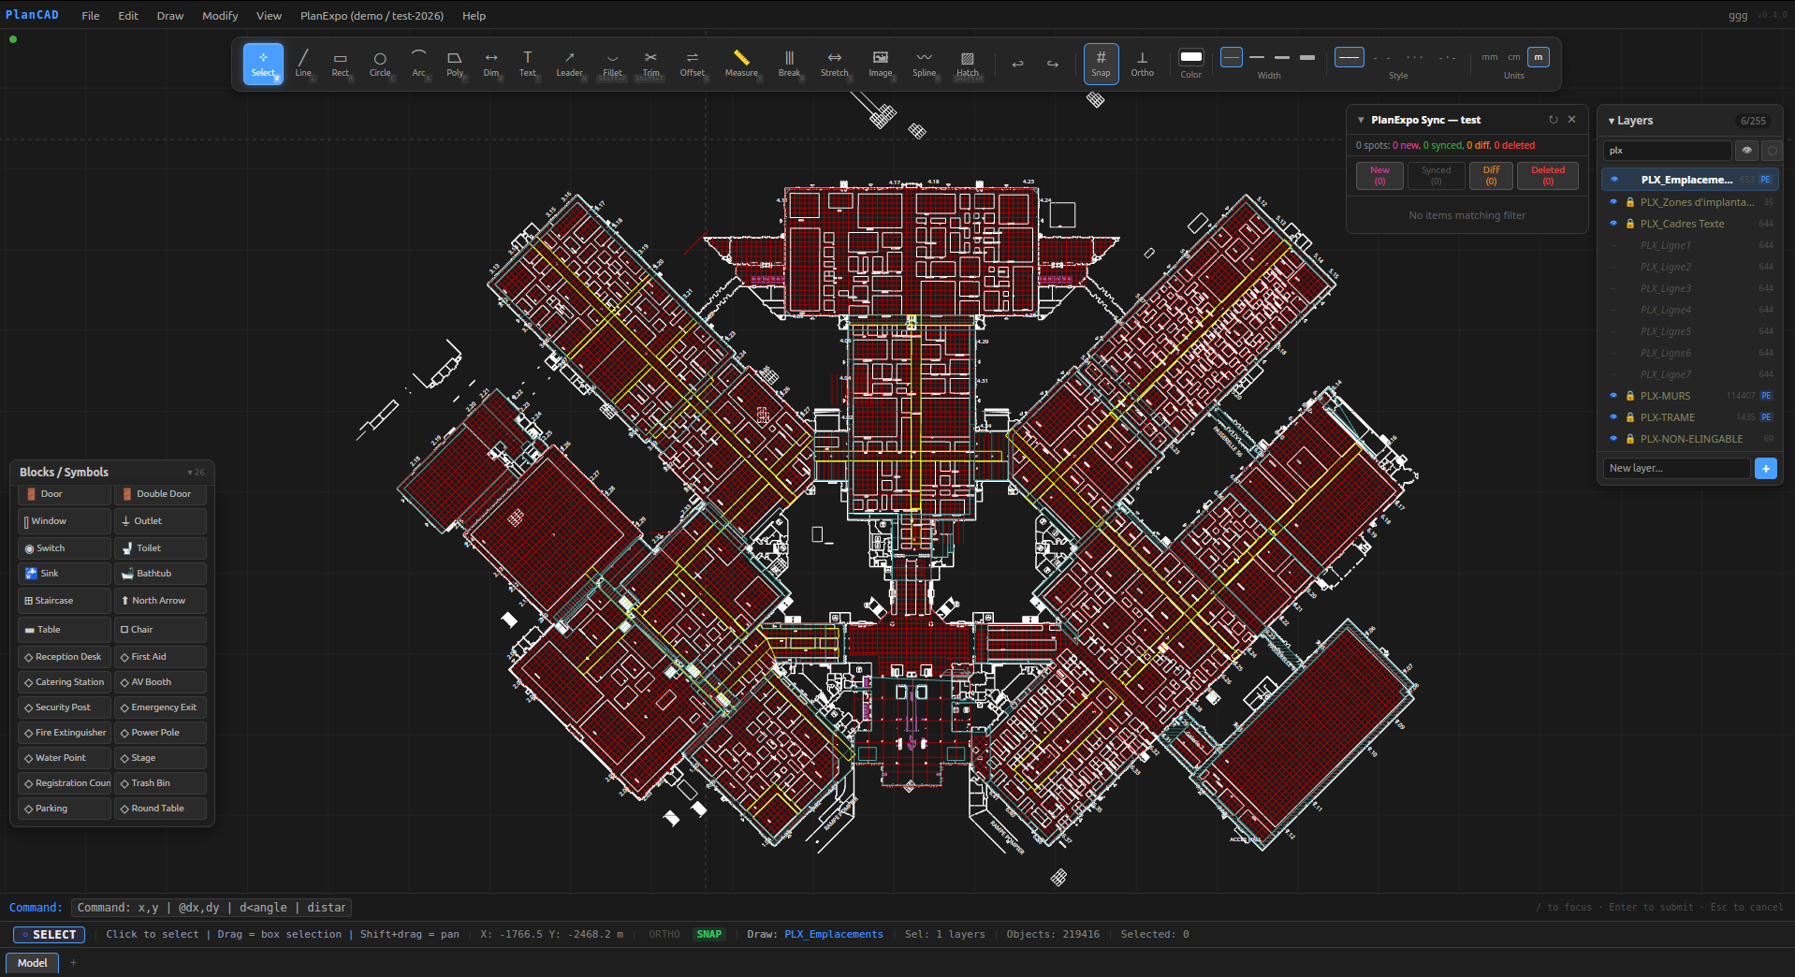This screenshot has height=977, width=1795.
Task: Collapse the Layers panel header
Action: (1612, 121)
